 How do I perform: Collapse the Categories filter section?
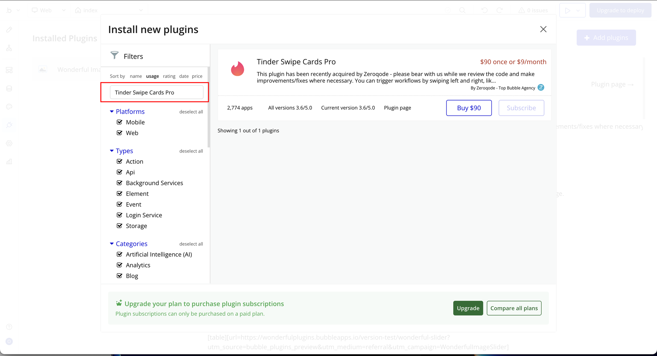coord(112,244)
